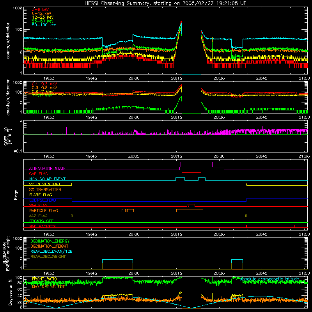Click the 0.1-0.3 MeV legend label
The height and width of the screenshot is (312, 312).
coord(44,84)
